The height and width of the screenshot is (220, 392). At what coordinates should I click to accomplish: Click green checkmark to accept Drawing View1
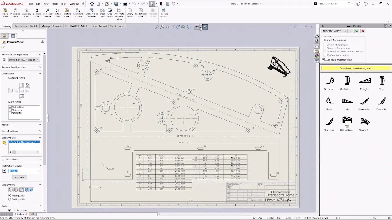(3, 47)
